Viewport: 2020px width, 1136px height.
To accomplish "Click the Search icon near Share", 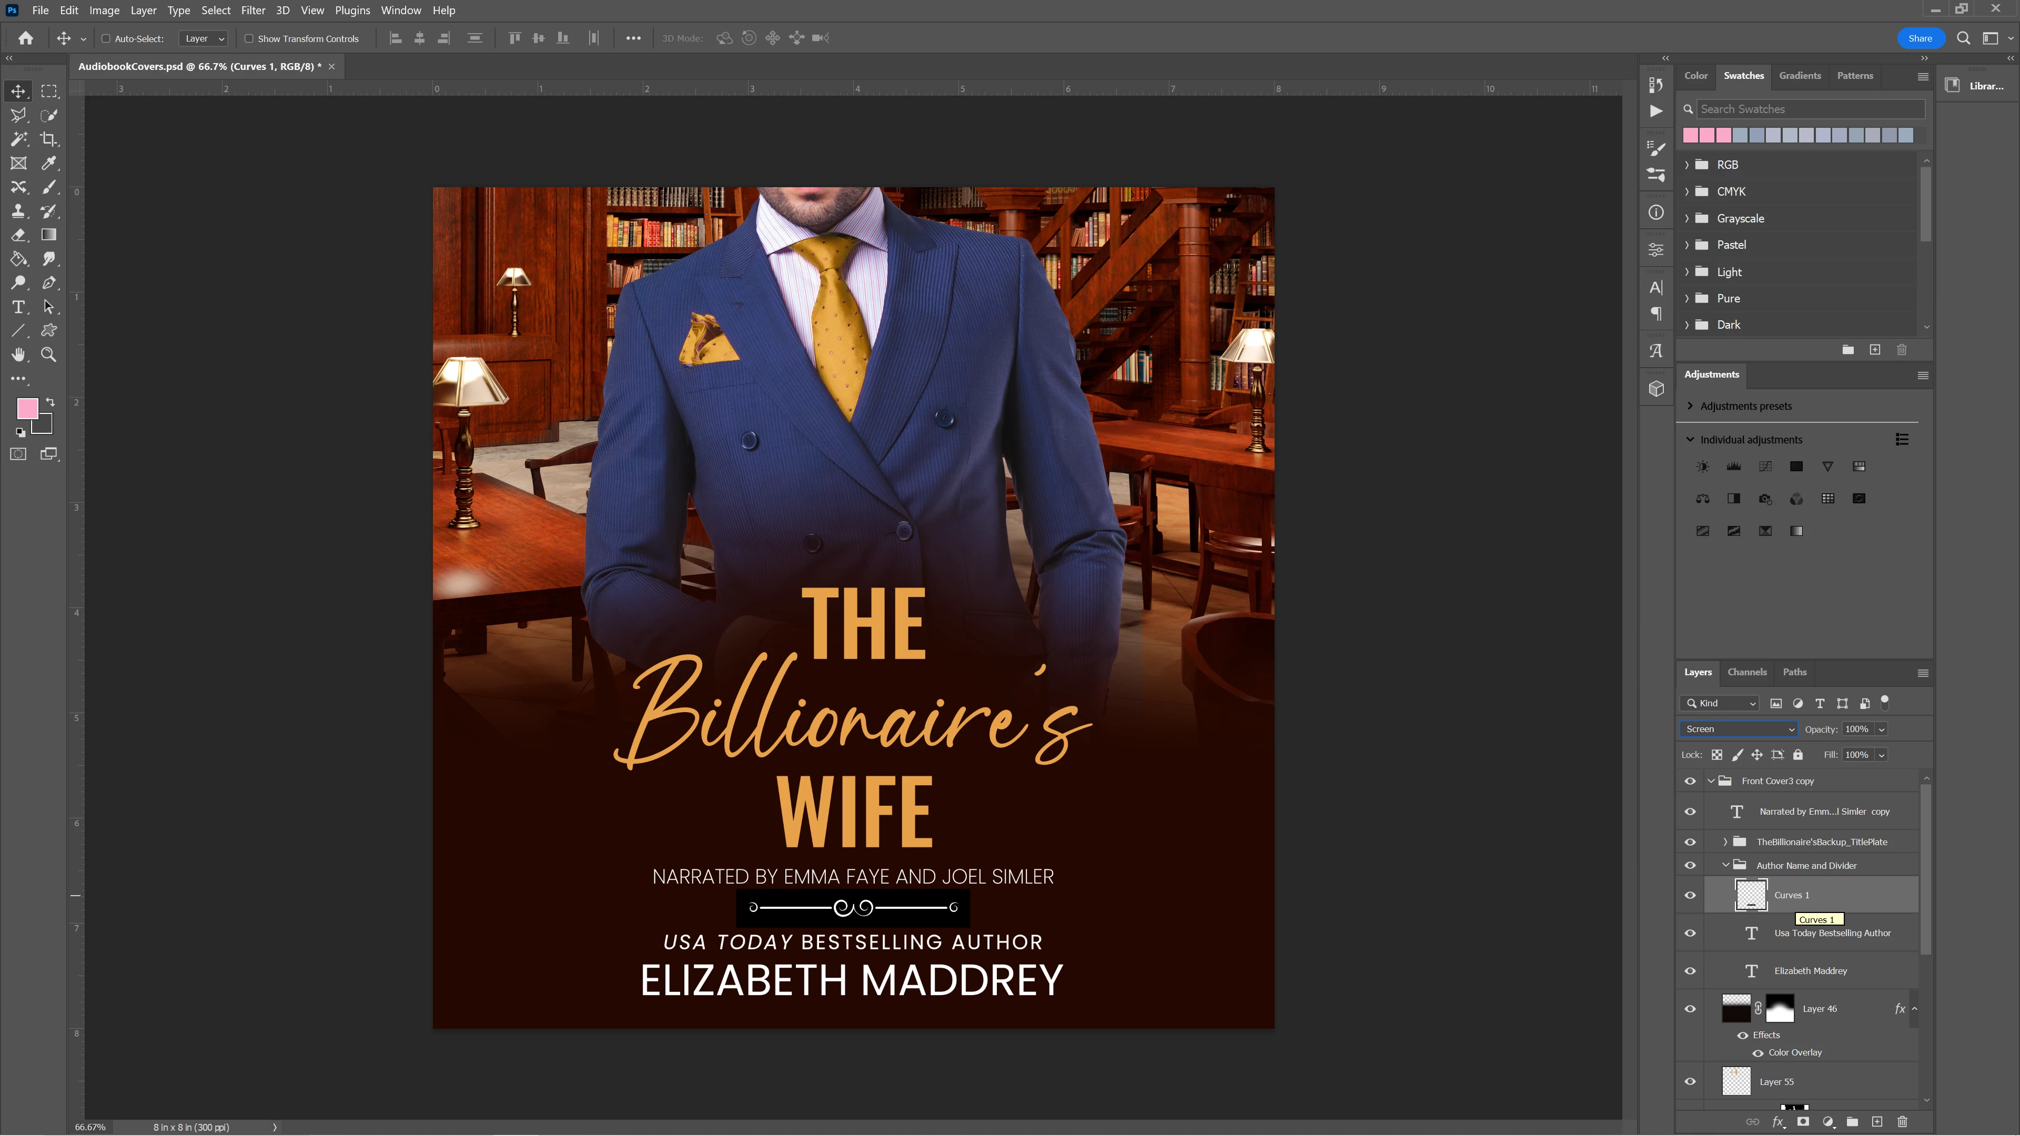I will point(1963,38).
